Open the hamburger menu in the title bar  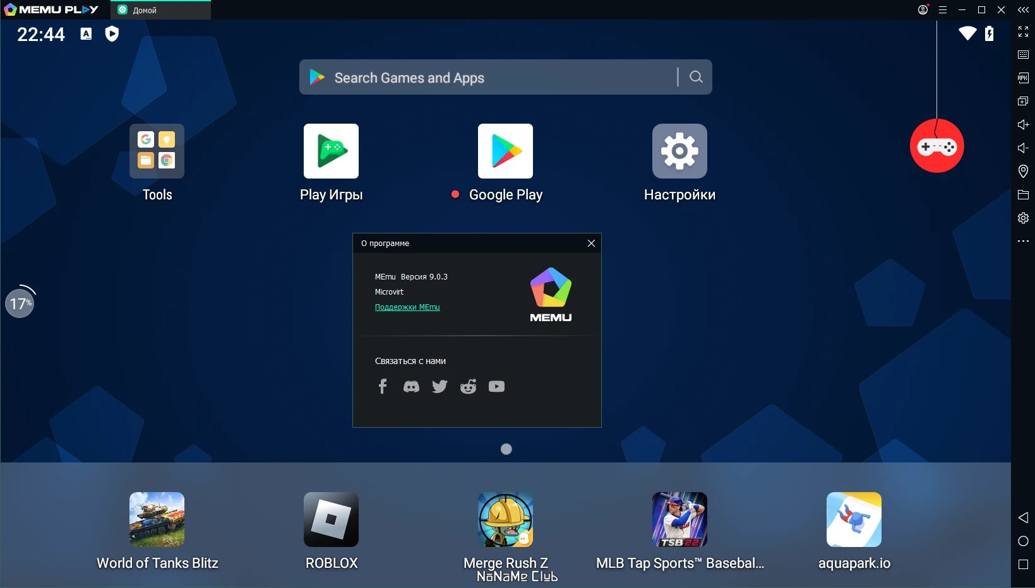(943, 9)
